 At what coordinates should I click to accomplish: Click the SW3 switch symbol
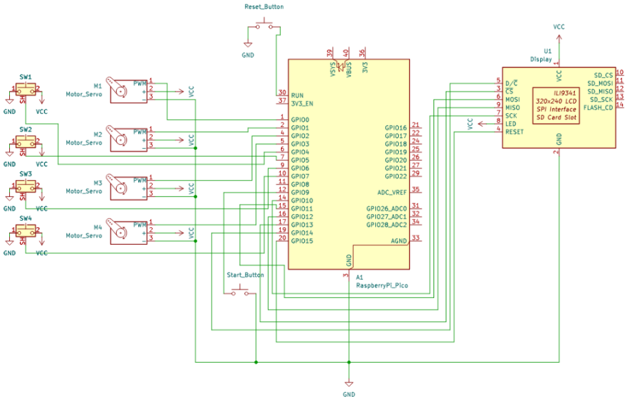(26, 186)
